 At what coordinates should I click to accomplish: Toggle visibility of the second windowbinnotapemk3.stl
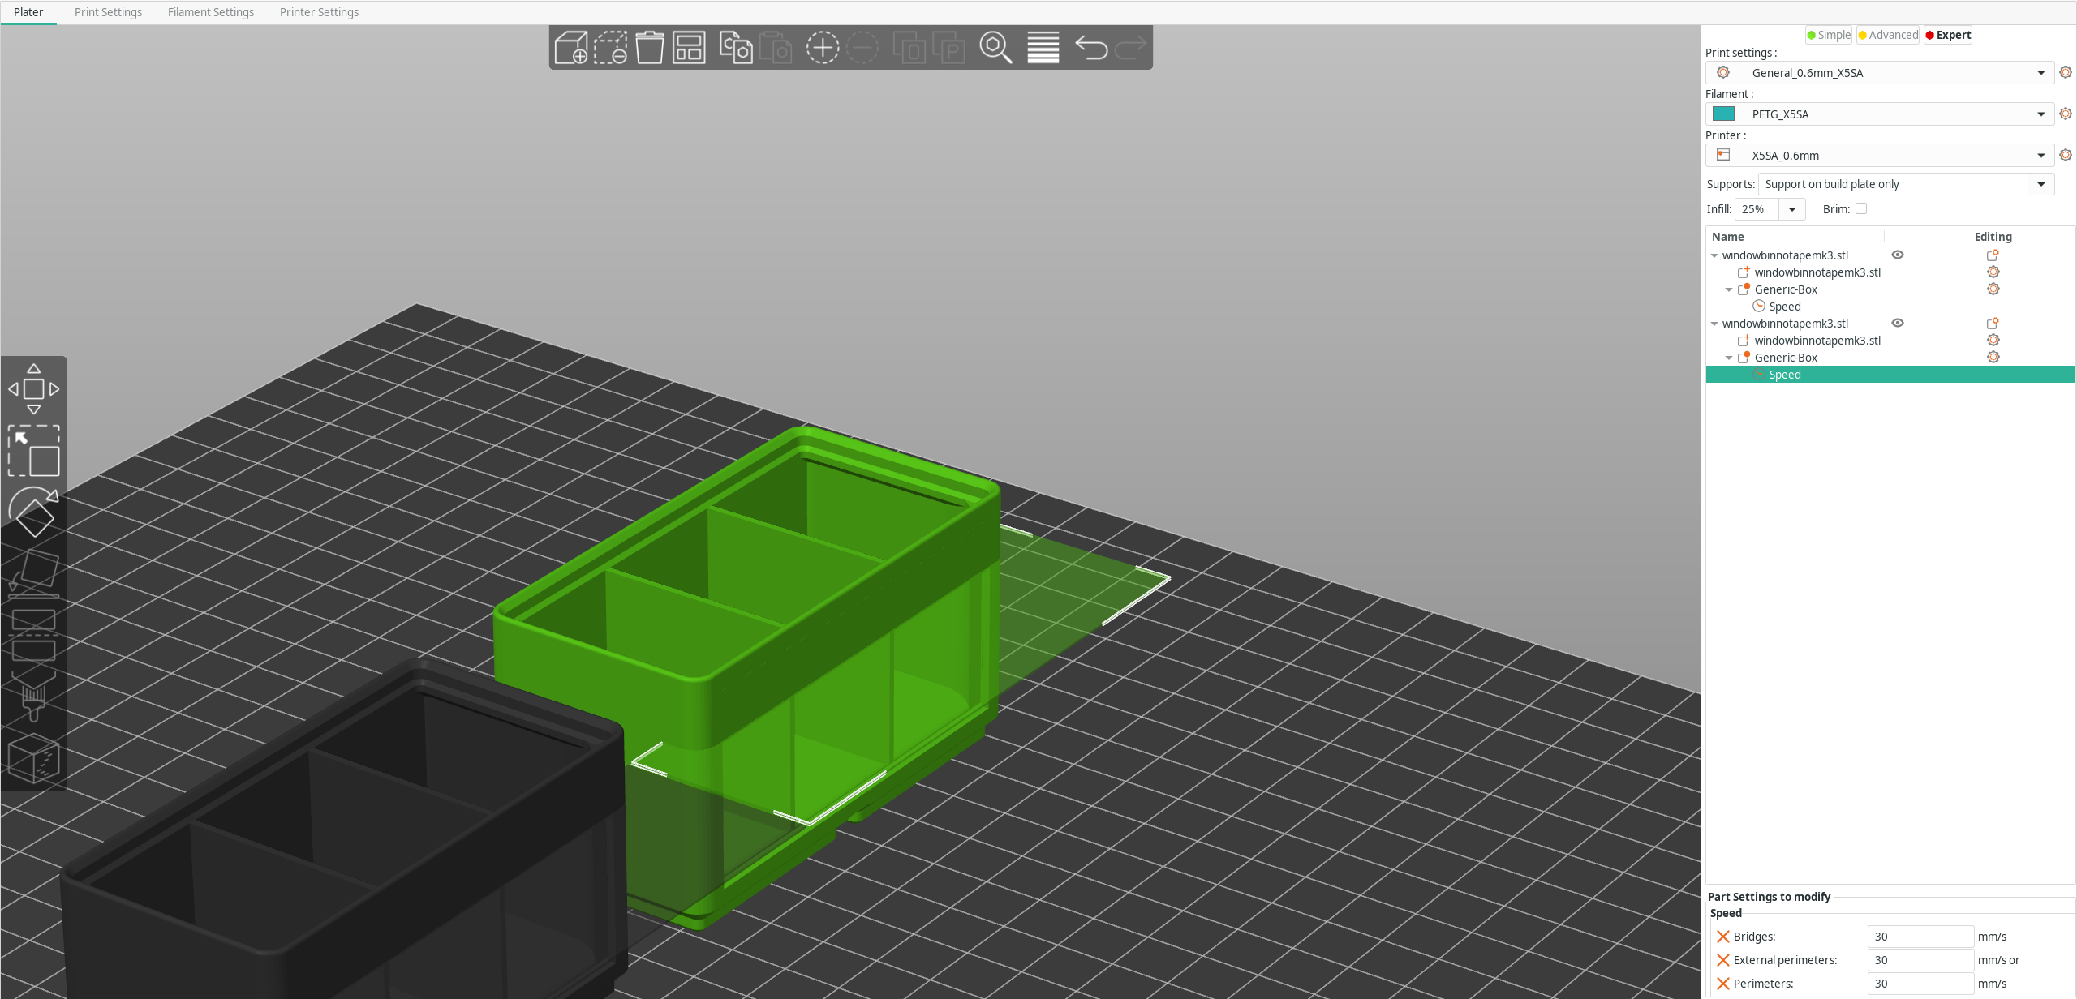click(x=1898, y=323)
